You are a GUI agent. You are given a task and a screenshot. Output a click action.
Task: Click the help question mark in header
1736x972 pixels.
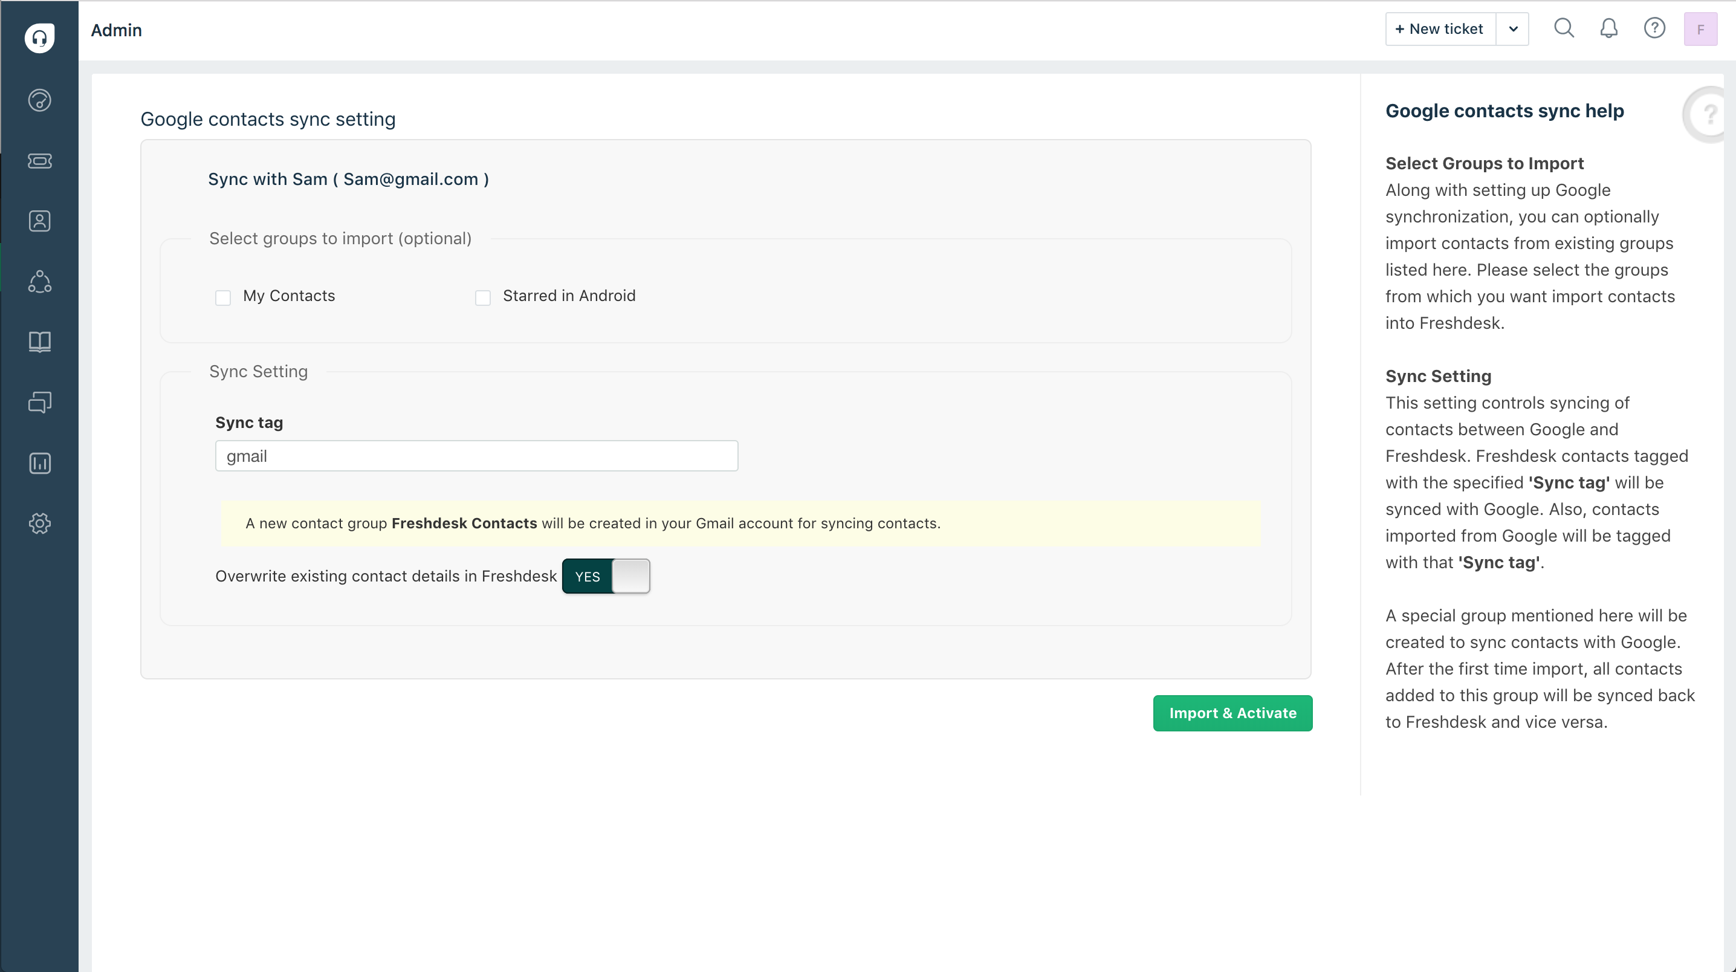(1654, 28)
